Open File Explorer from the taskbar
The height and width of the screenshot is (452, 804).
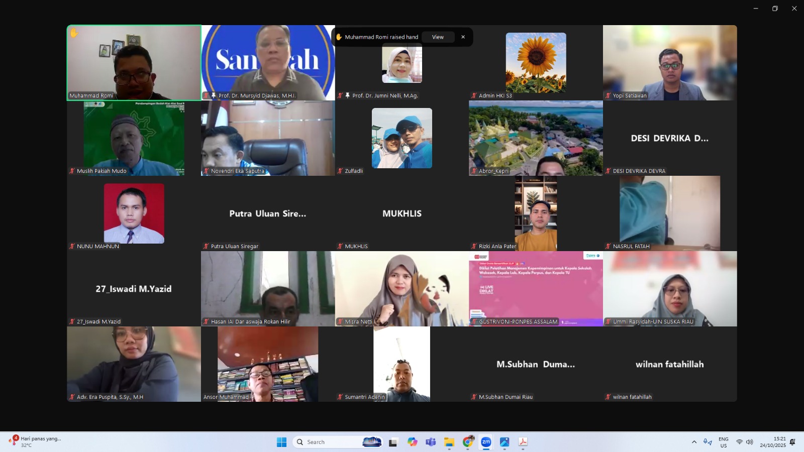[x=449, y=442]
